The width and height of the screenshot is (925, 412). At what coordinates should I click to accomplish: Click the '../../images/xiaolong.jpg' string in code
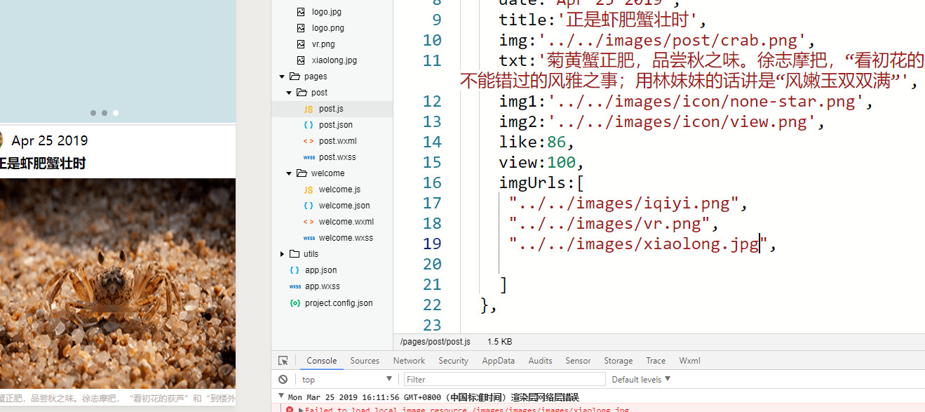[x=638, y=244]
